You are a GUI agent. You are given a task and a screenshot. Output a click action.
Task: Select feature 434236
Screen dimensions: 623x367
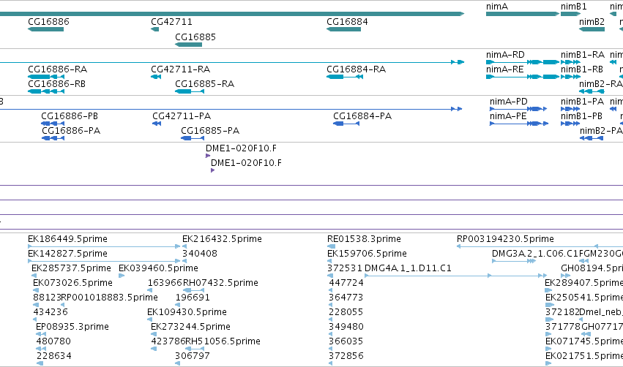tap(51, 312)
